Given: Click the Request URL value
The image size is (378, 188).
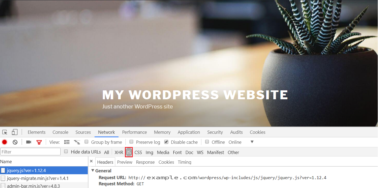Looking at the screenshot, I should coord(227,177).
